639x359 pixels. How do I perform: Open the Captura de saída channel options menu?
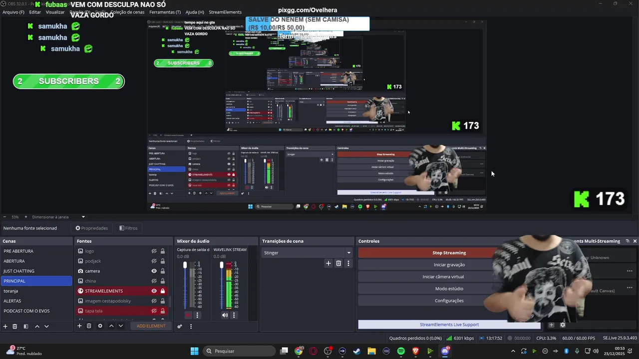pyautogui.click(x=197, y=315)
